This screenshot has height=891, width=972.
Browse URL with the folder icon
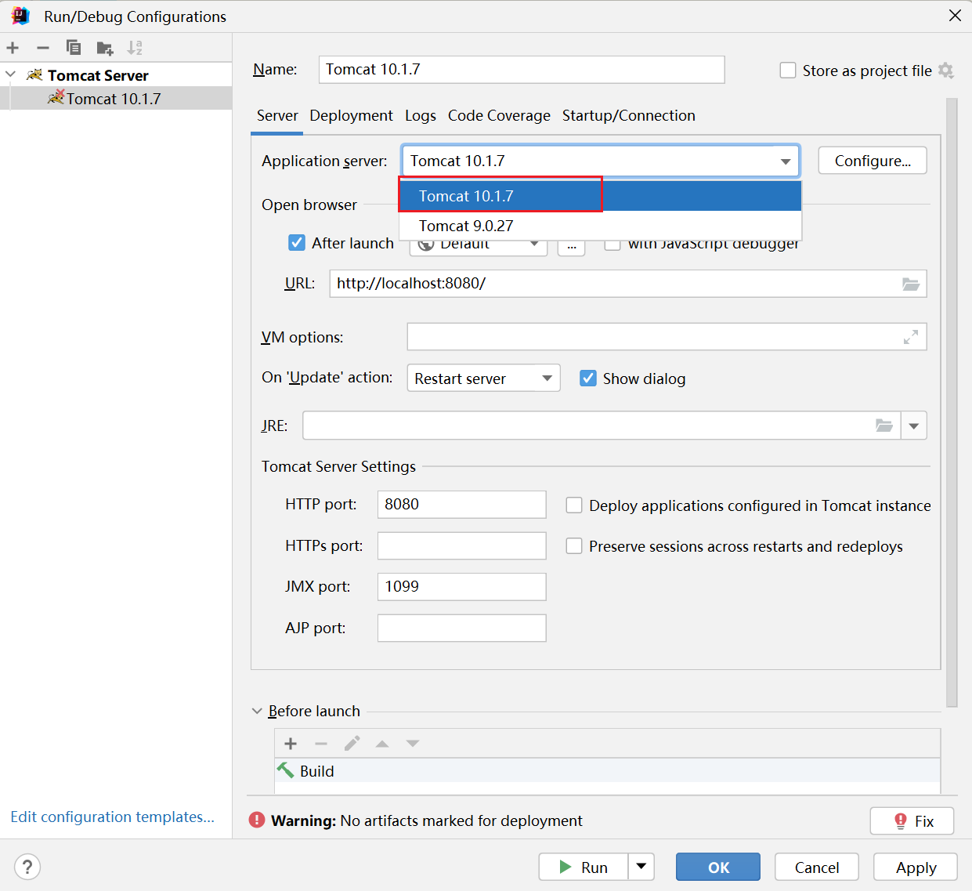pyautogui.click(x=910, y=284)
